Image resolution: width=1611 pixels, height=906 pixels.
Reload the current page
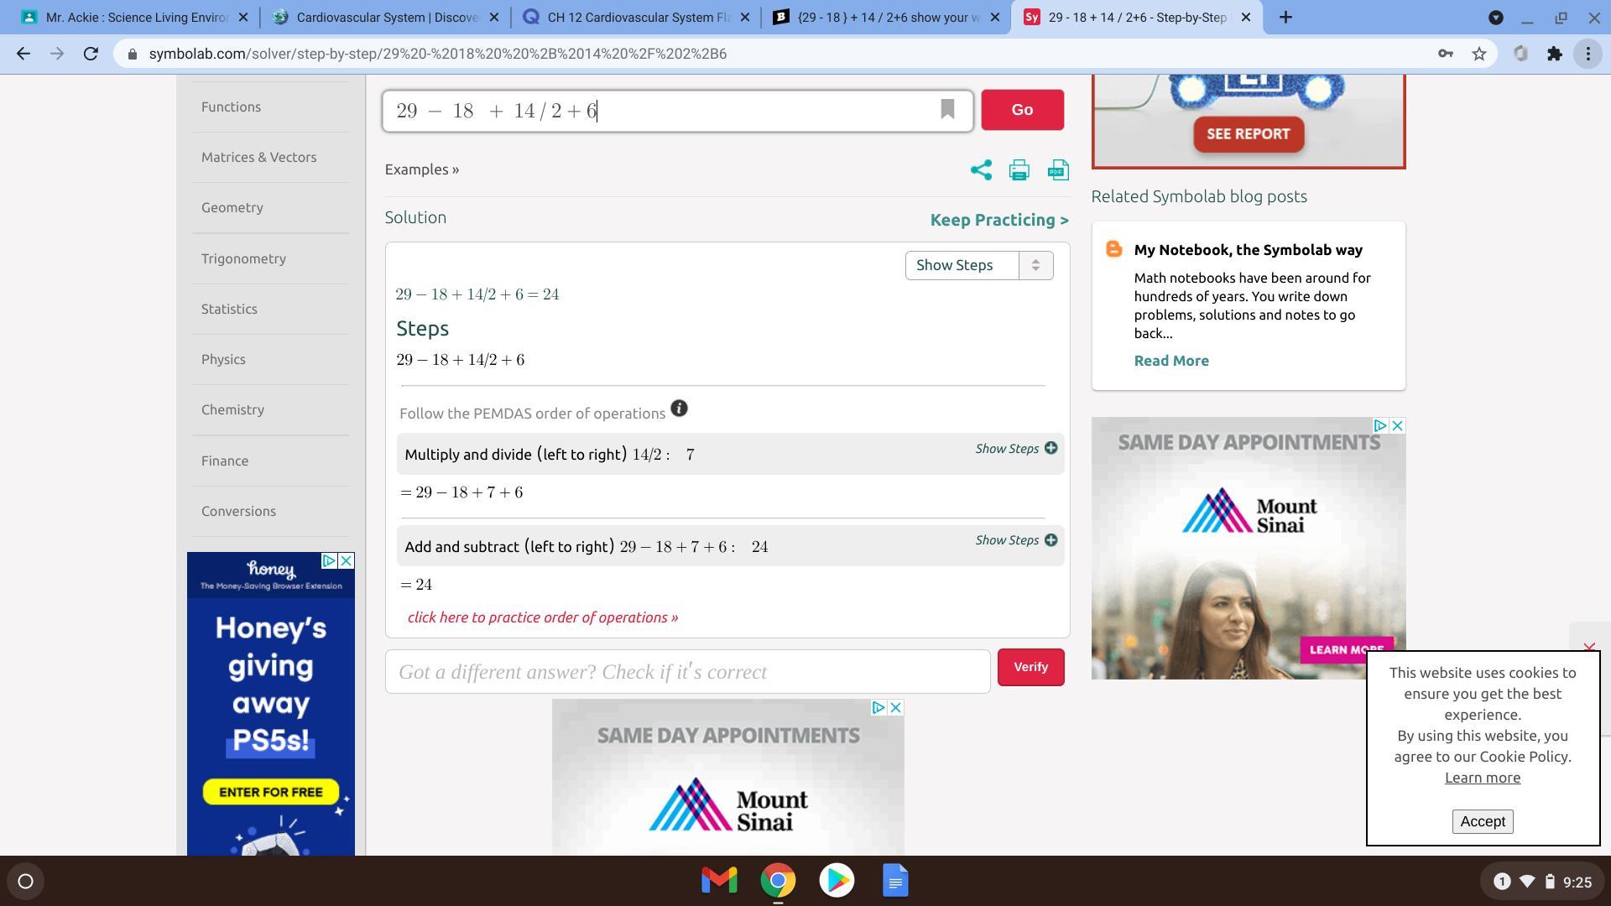[91, 54]
